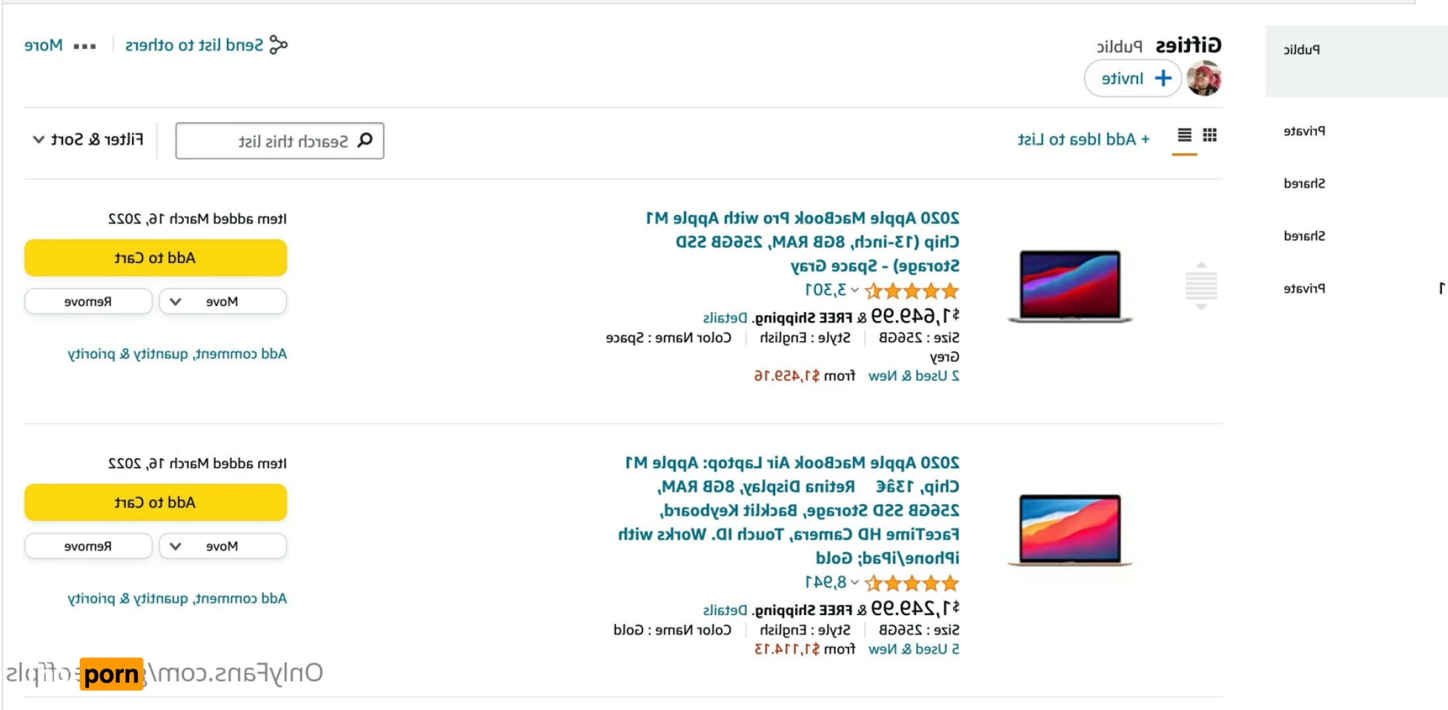Click the share icon for Send list to others

pyautogui.click(x=278, y=45)
